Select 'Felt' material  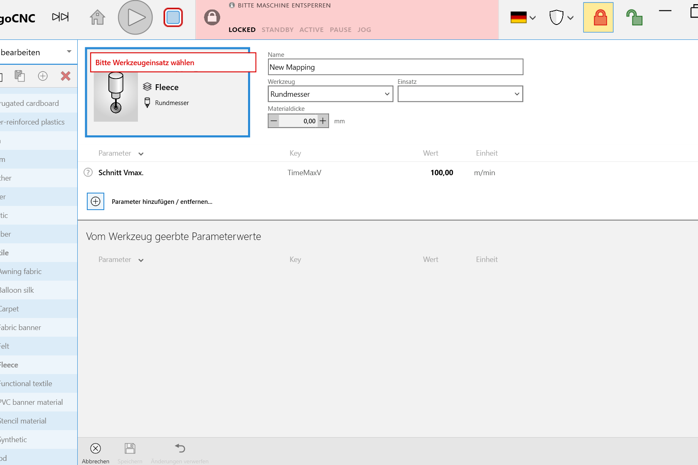tap(39, 346)
